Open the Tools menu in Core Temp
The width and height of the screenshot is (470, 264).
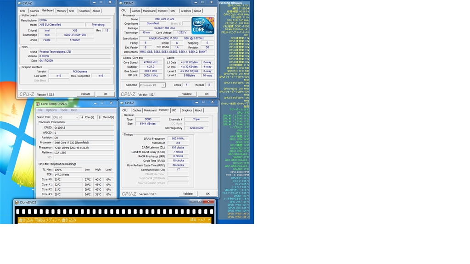pyautogui.click(x=64, y=110)
